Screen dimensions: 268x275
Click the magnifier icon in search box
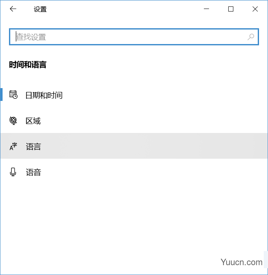point(251,37)
